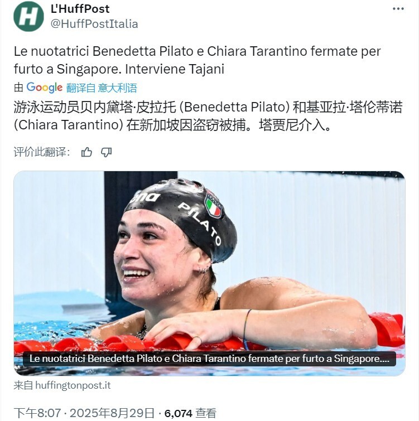Click the post timestamp 下午8:07
The height and width of the screenshot is (421, 419).
37,413
